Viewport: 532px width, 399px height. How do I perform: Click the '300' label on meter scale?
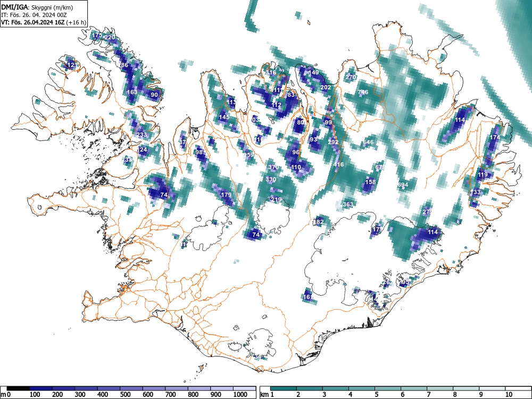pos(80,394)
